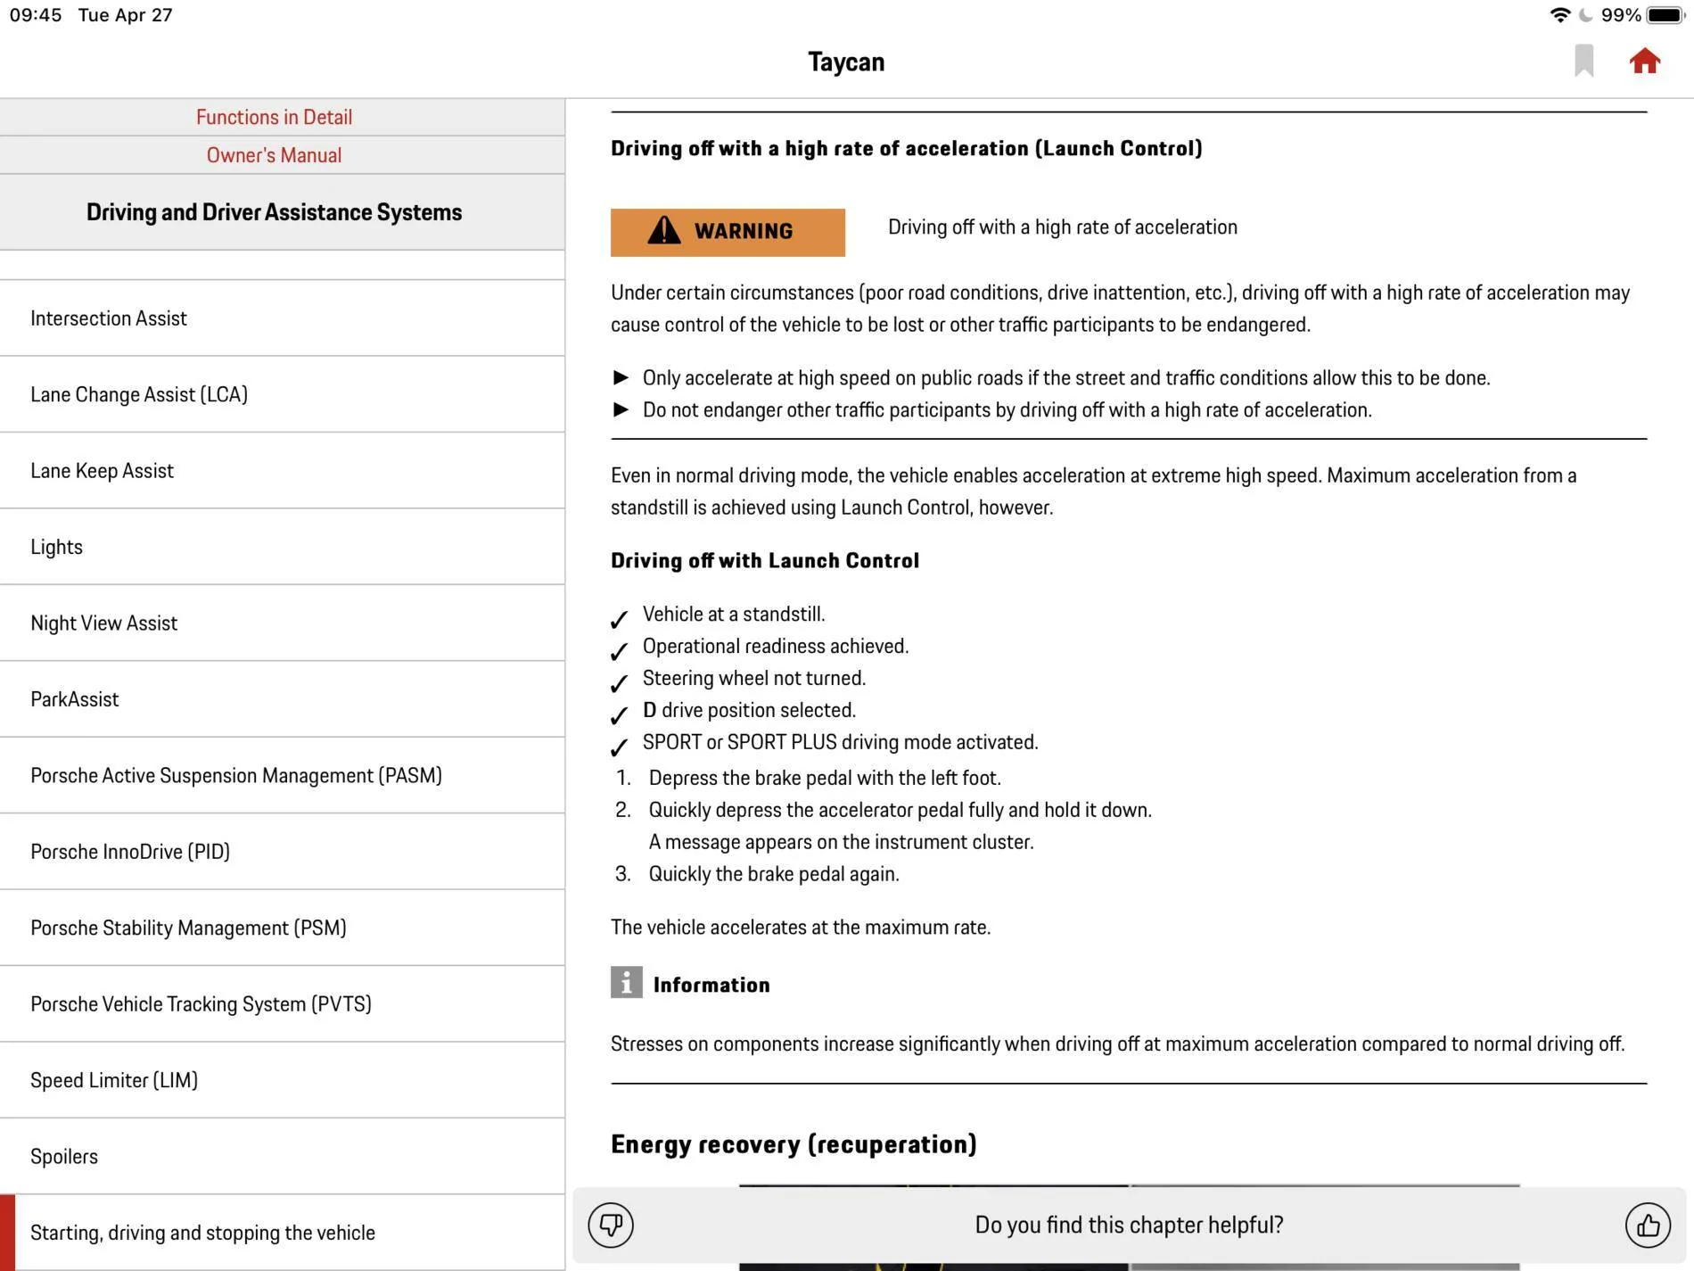Bookmark this page with the bookmark icon
Image resolution: width=1694 pixels, height=1271 pixels.
point(1583,61)
